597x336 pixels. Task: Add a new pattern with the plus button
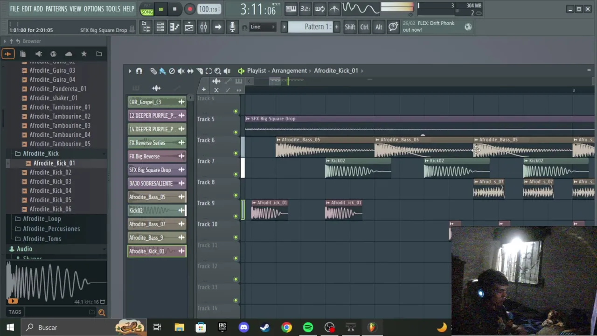336,27
